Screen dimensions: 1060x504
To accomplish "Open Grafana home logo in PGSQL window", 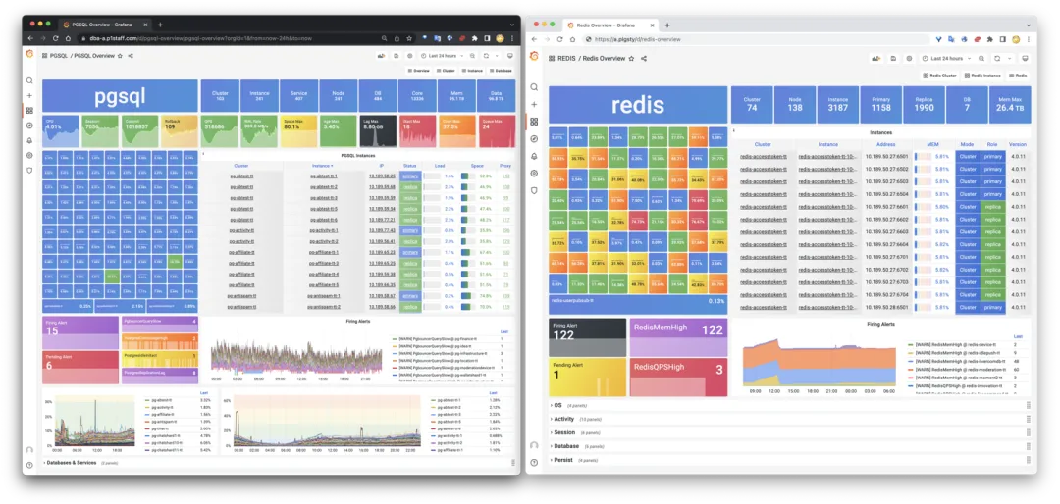I will click(x=29, y=54).
